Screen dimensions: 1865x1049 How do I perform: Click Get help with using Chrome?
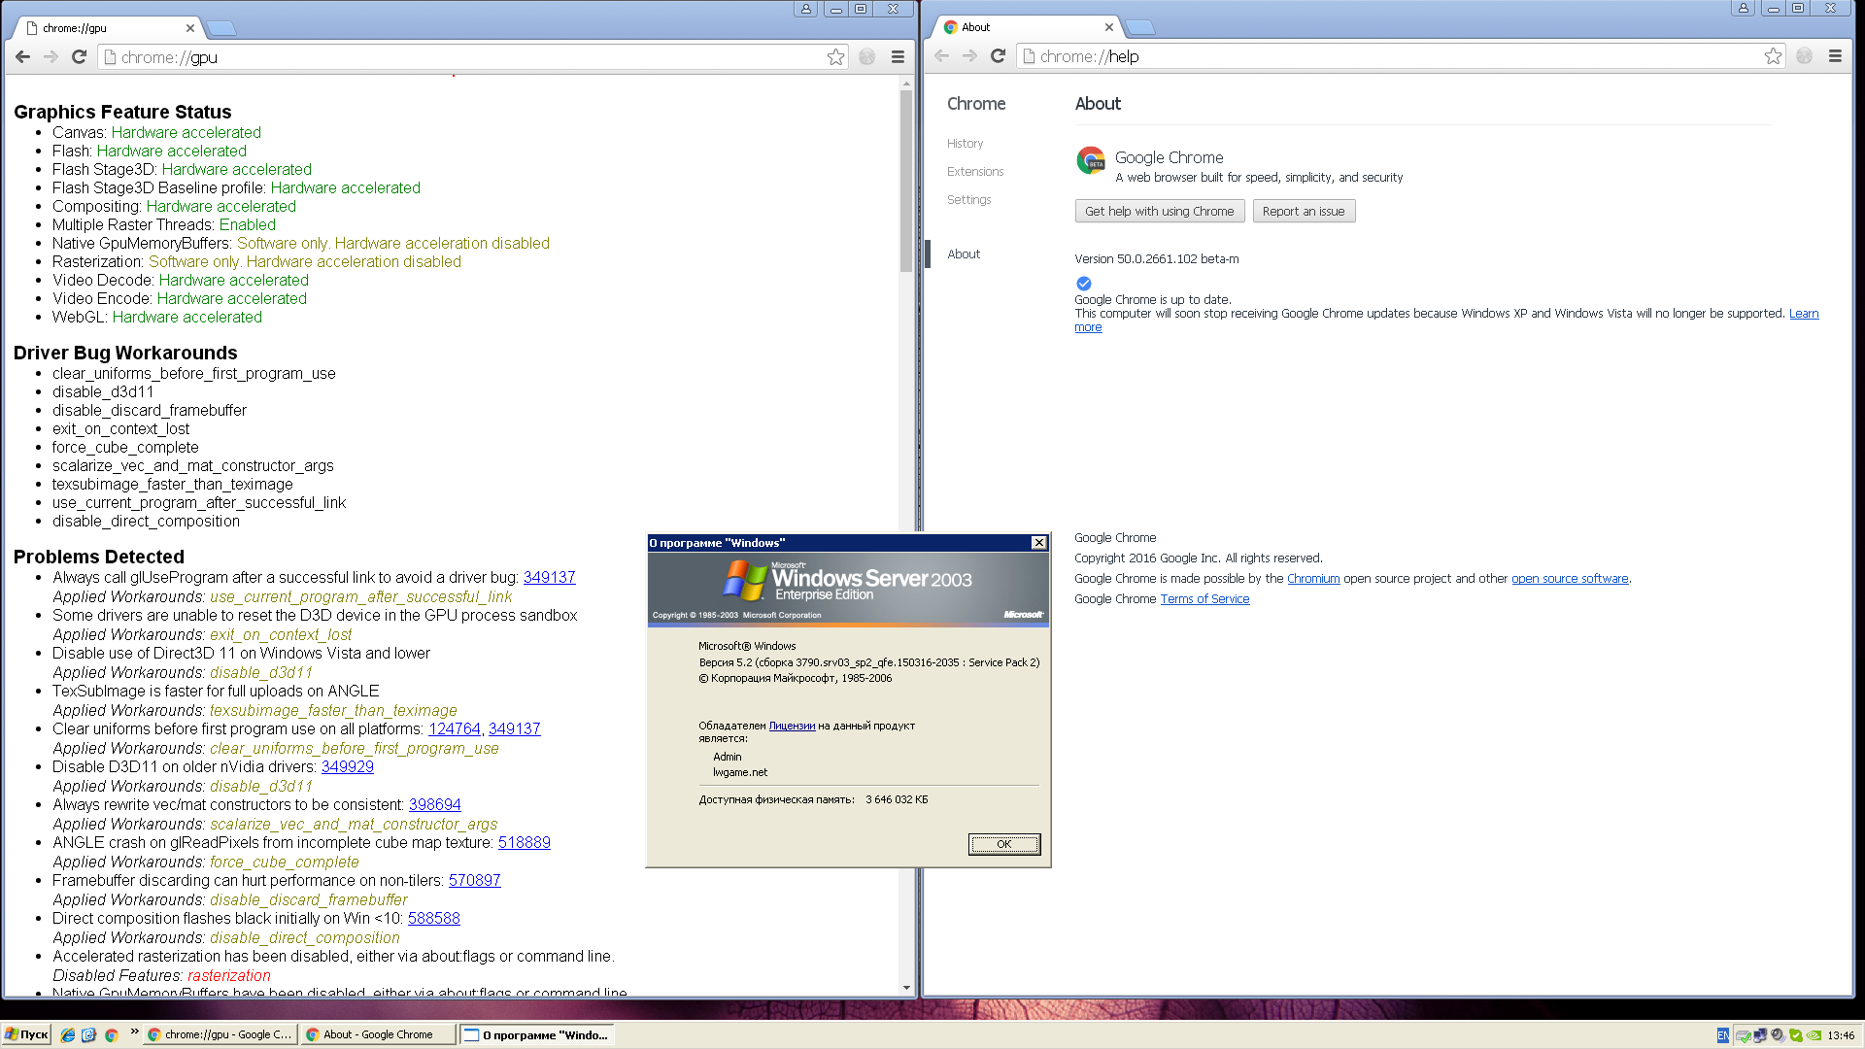1159,212
